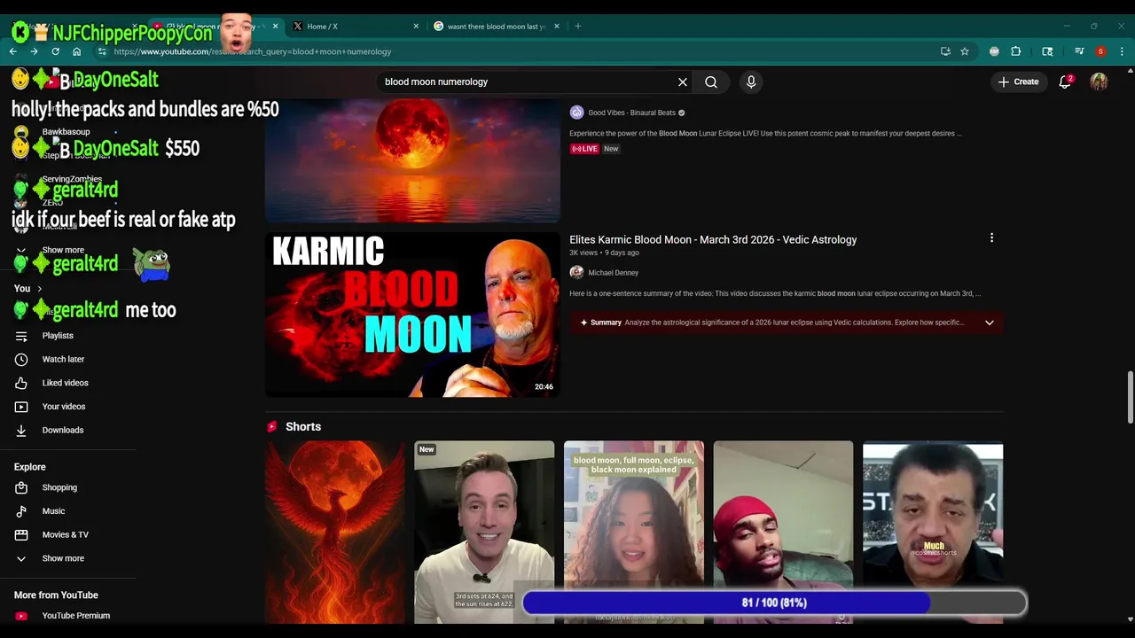1135x638 pixels.
Task: Click the Watch later clock icon
Action: [x=21, y=359]
